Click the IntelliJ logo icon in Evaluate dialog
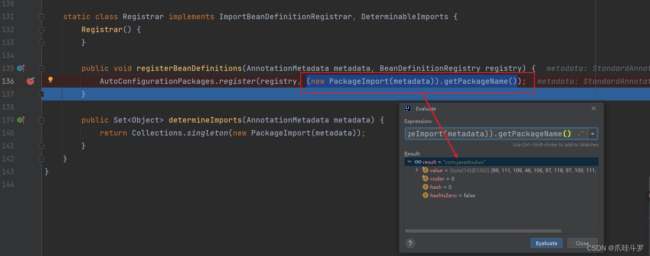 (408, 108)
